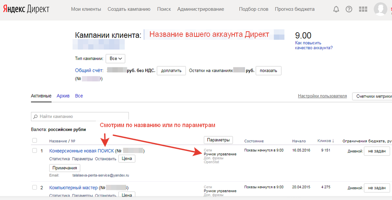The width and height of the screenshot is (392, 200).
Task: Click the search magnifier in campaign search
Action: click(35, 116)
